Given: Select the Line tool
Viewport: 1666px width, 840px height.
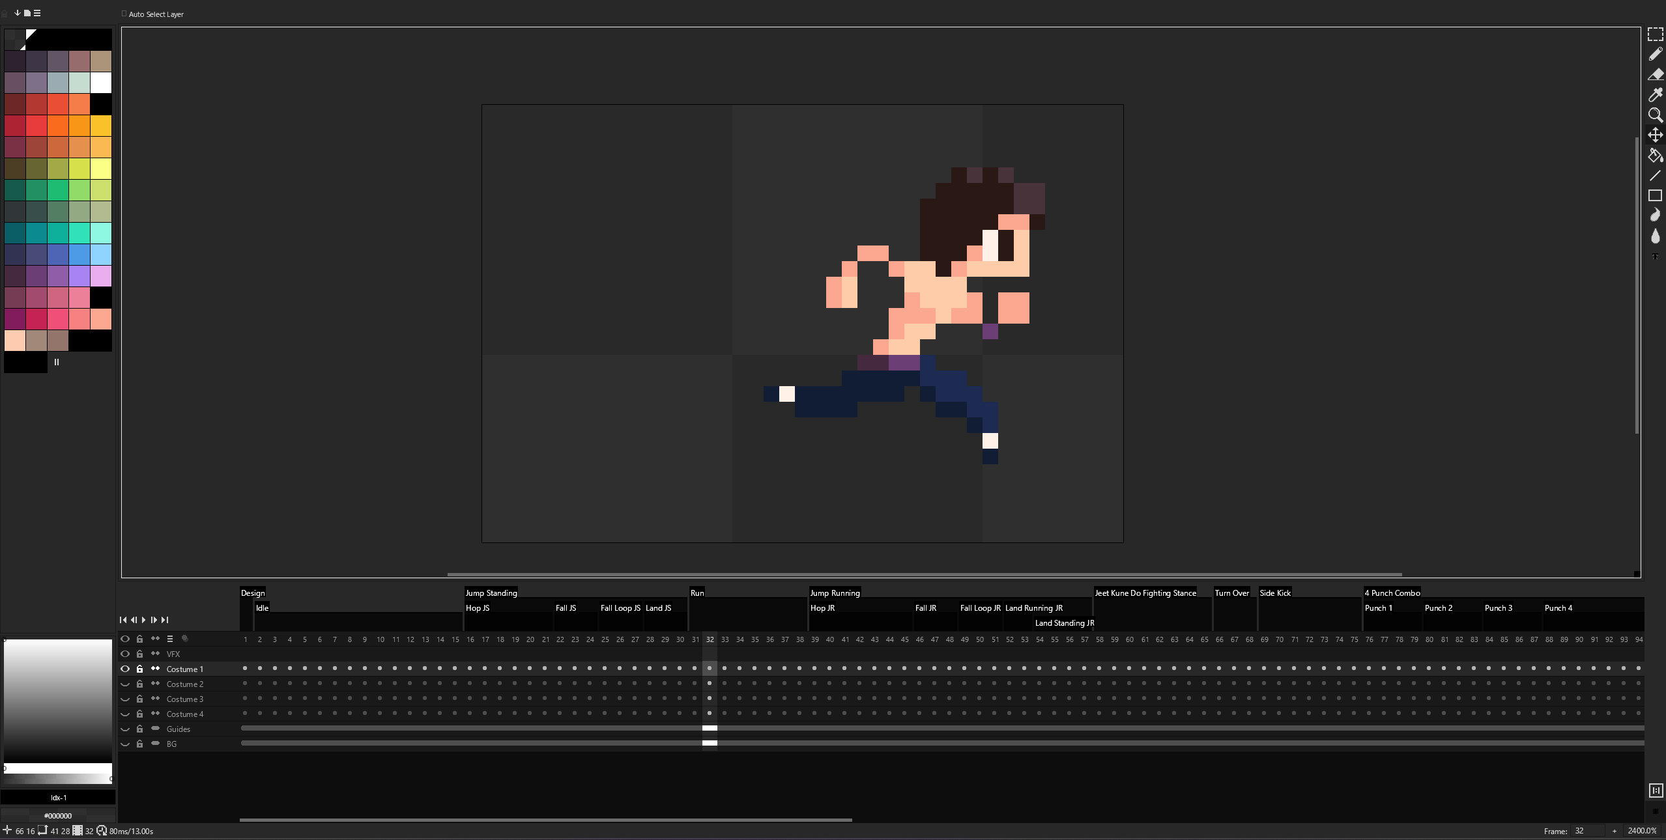Looking at the screenshot, I should point(1655,176).
